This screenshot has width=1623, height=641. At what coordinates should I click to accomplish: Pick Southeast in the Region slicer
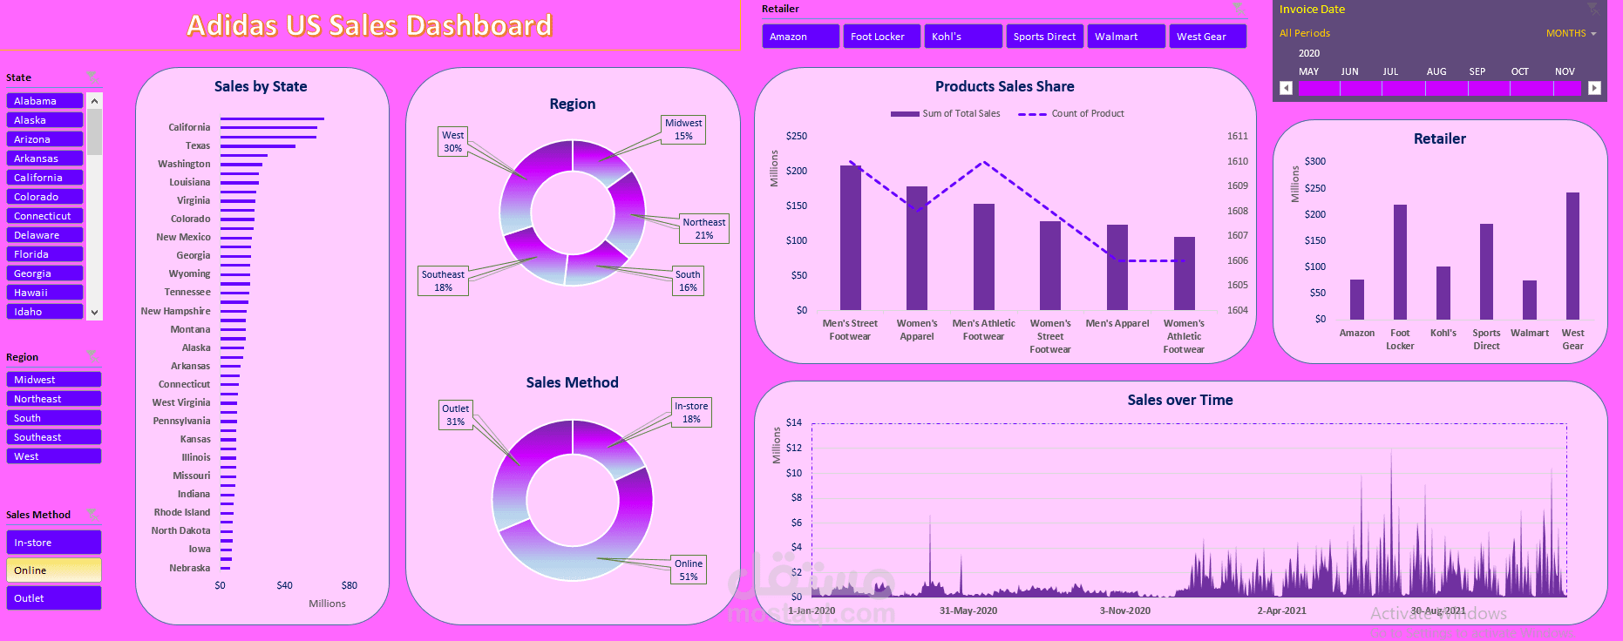(54, 437)
